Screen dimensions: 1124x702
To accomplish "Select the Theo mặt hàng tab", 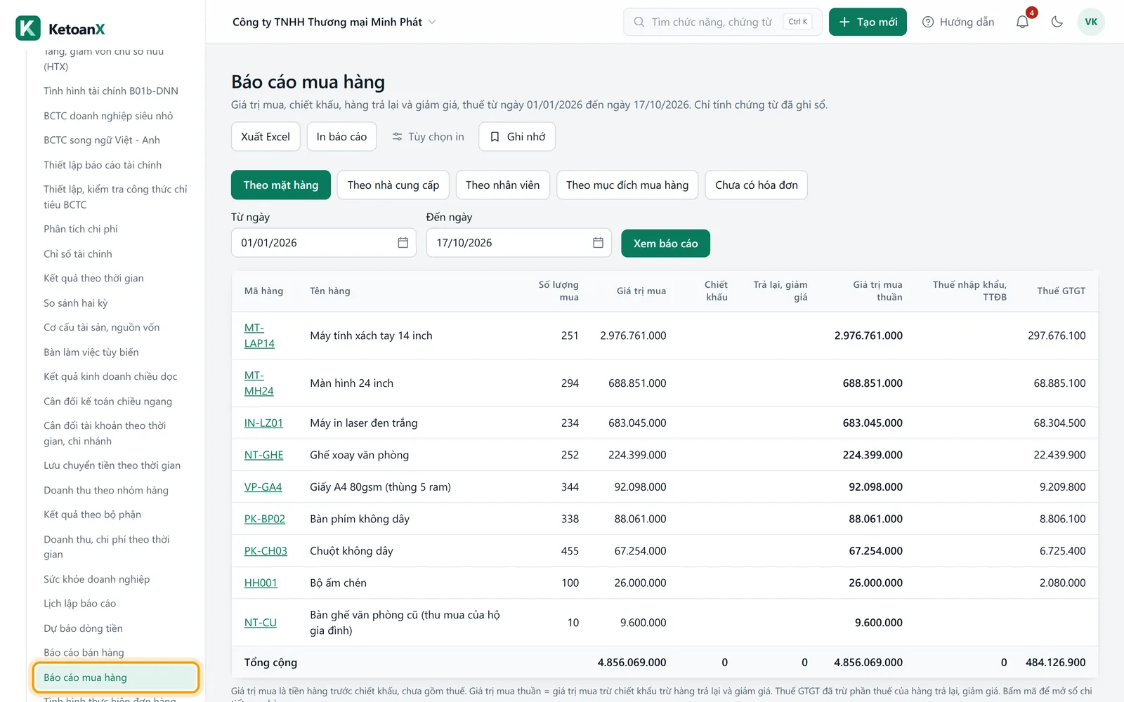I will [281, 185].
